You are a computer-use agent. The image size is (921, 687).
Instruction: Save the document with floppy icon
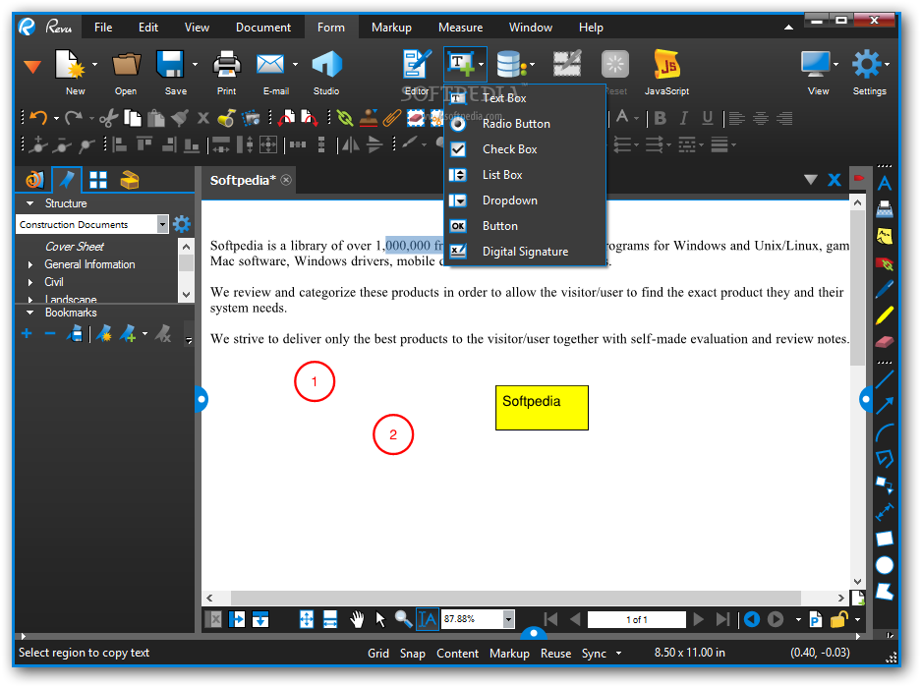tap(170, 65)
